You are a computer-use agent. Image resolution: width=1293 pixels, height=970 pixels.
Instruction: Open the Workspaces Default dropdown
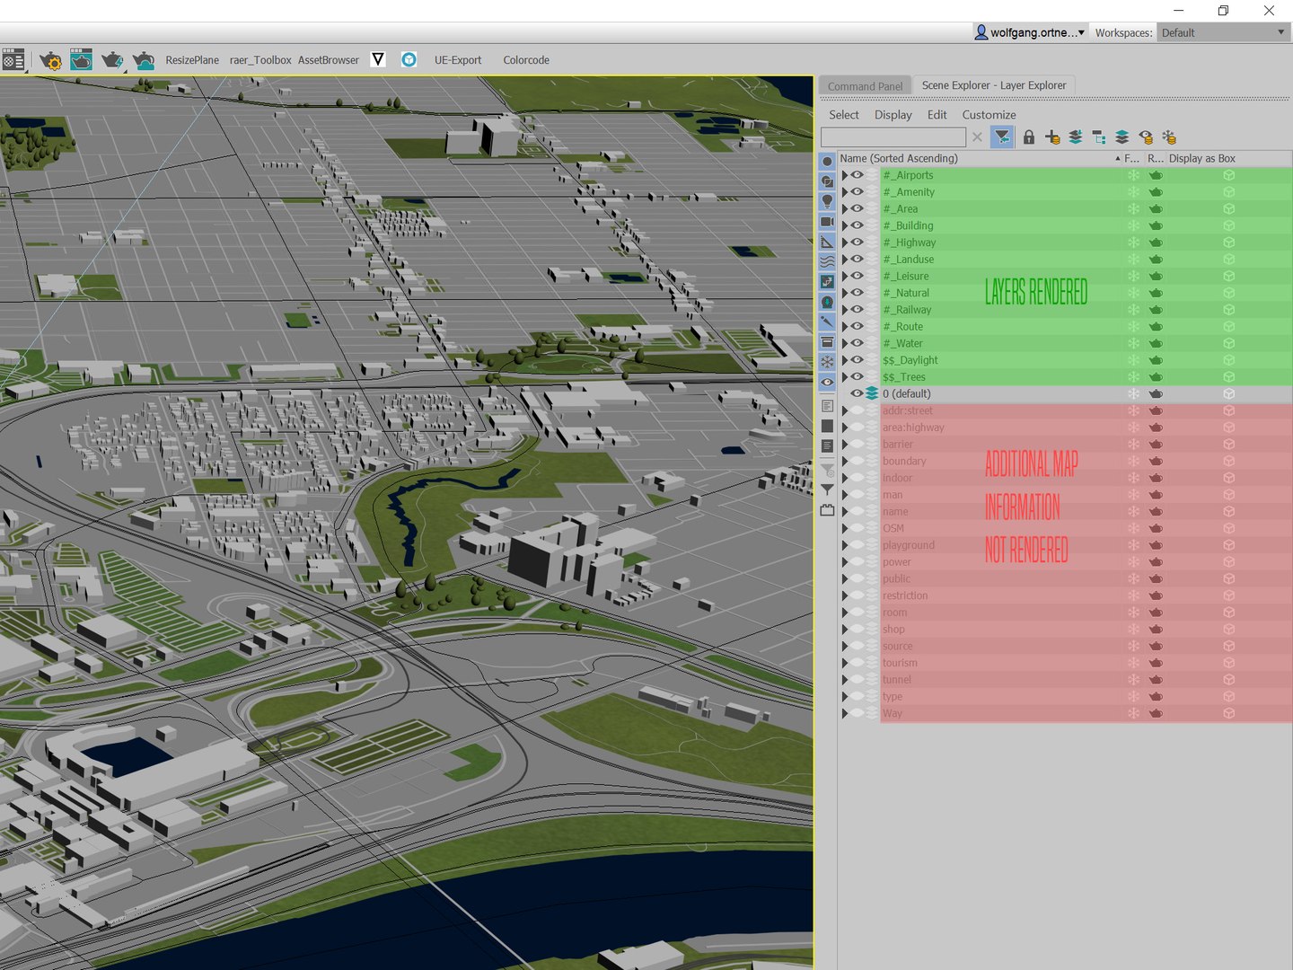(x=1223, y=32)
